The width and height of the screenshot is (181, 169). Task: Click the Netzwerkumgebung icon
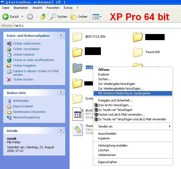click(9, 117)
